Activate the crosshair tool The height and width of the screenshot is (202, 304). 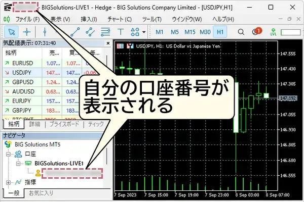pyautogui.click(x=27, y=32)
